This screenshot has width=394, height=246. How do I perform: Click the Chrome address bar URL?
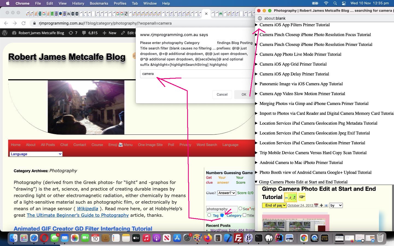(105, 23)
